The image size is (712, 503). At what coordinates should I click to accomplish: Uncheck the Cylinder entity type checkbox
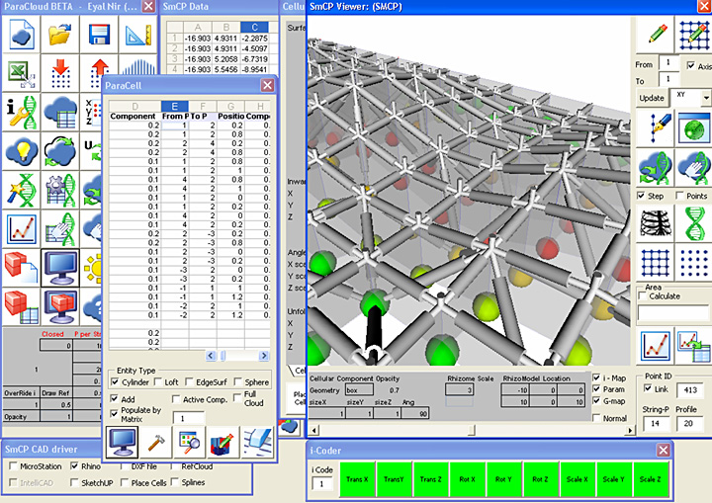pos(115,381)
